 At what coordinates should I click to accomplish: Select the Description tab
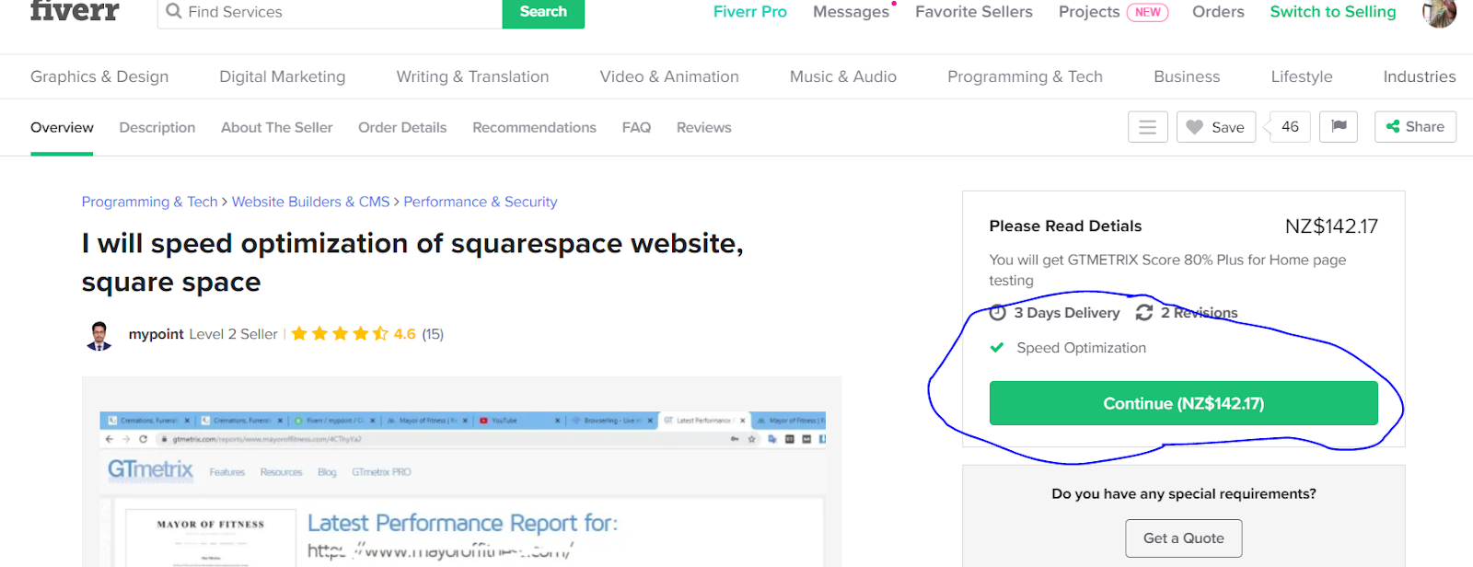click(x=157, y=127)
